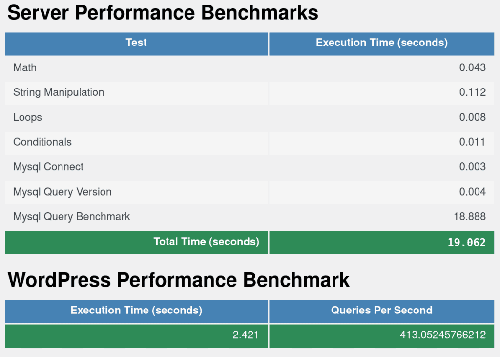Click 'Execution Time (seconds)' header in server table
500x357 pixels.
coord(382,43)
